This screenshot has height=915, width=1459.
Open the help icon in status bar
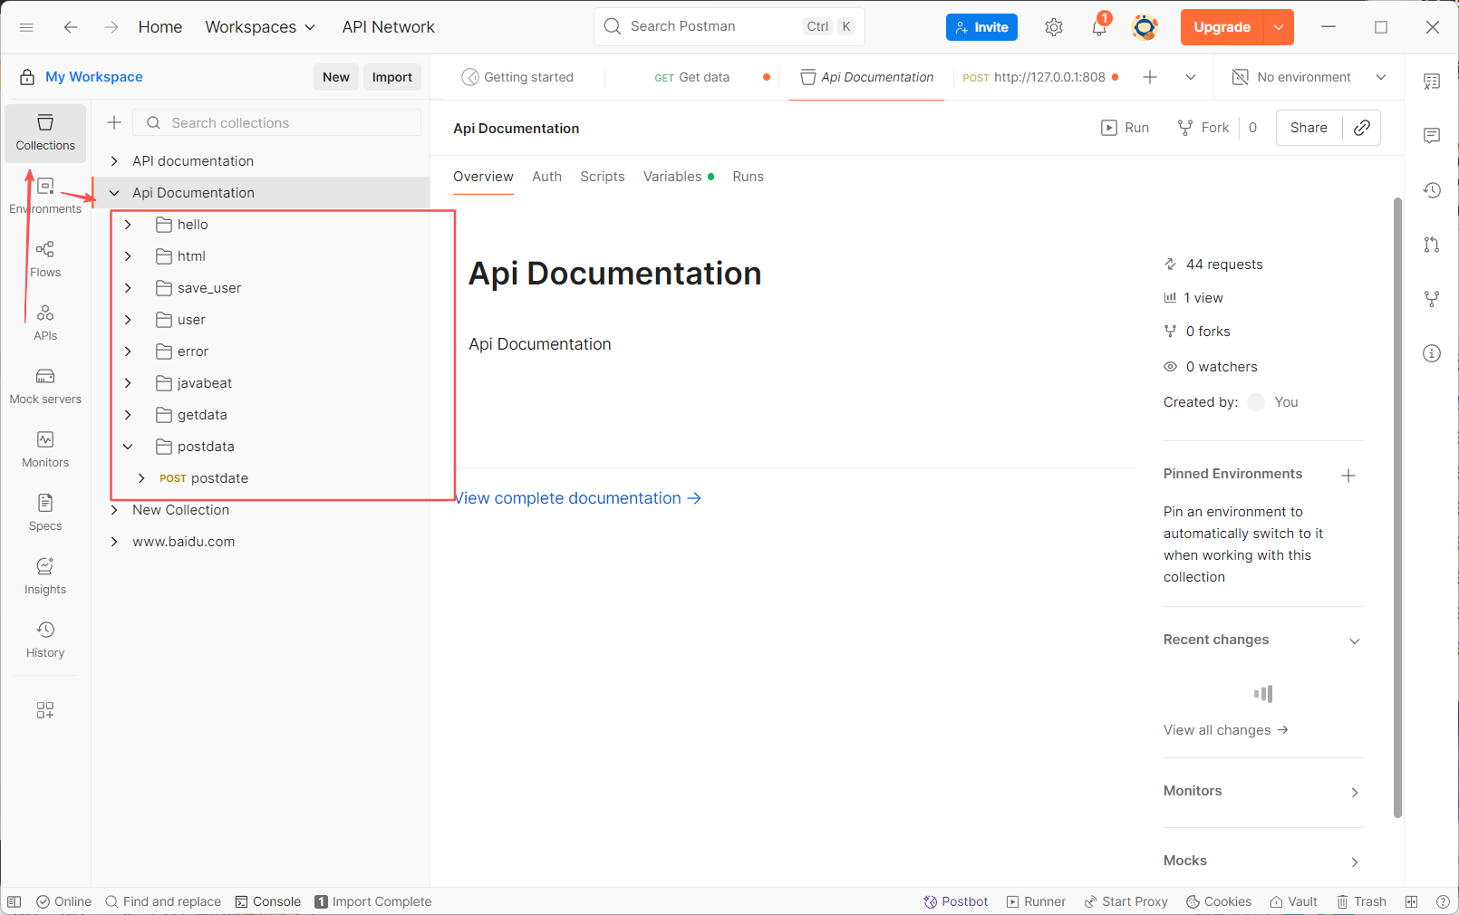(1443, 901)
